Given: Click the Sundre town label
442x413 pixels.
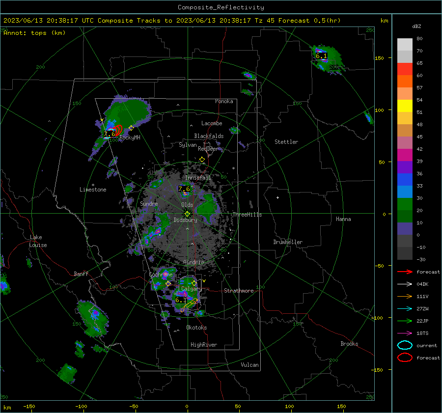Looking at the screenshot, I should [x=149, y=203].
